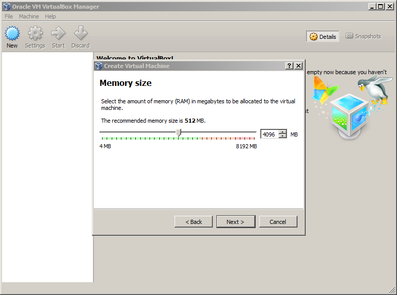Open Settings gear icon in toolbar
Image resolution: width=397 pixels, height=295 pixels.
(x=35, y=33)
